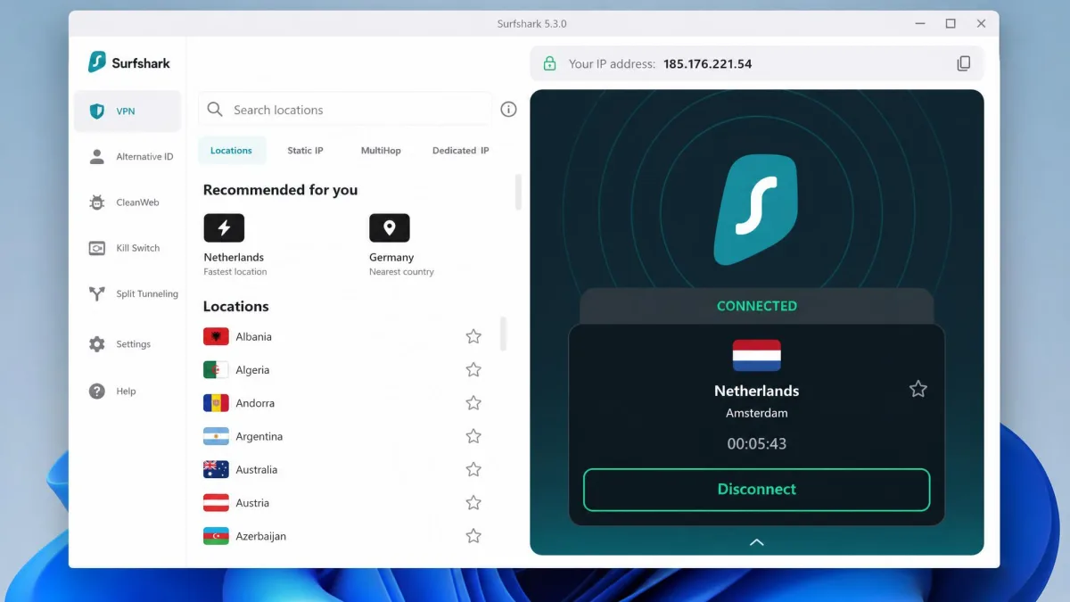Minimize the Surfshark window
1070x602 pixels.
pos(919,23)
